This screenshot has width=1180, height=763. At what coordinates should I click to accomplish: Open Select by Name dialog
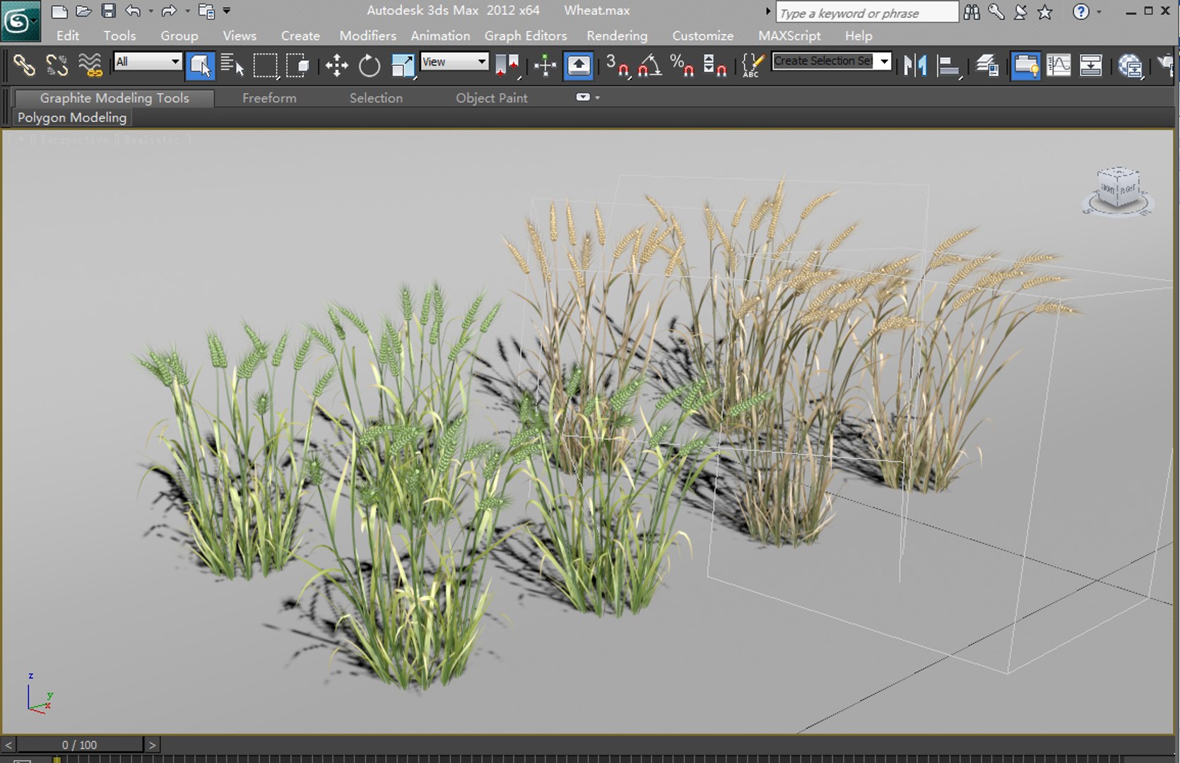click(x=232, y=66)
